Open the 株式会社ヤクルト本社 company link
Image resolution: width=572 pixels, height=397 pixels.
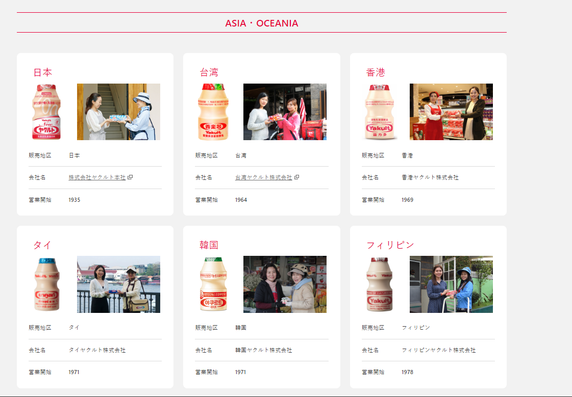97,177
